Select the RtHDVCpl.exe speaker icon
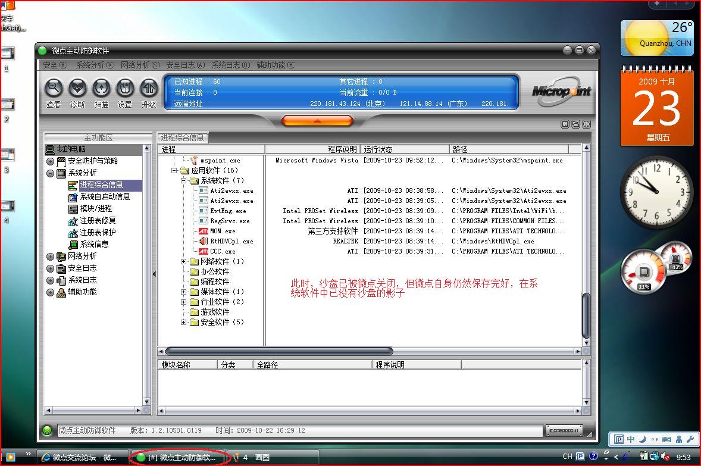Viewport: 701px width, 466px height. tap(204, 241)
